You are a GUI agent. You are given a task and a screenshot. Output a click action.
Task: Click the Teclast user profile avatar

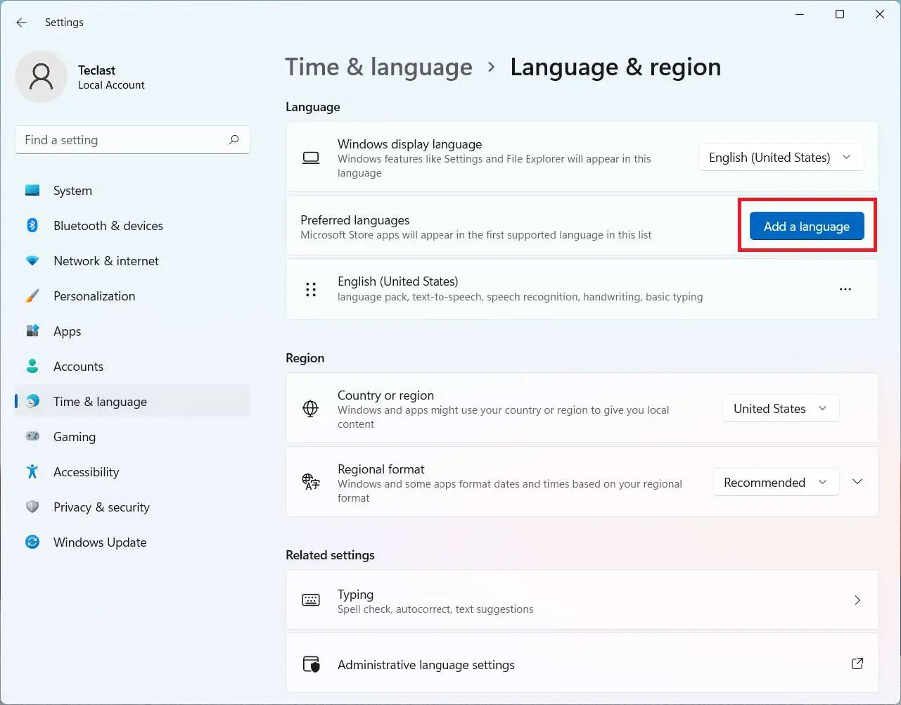tap(41, 76)
